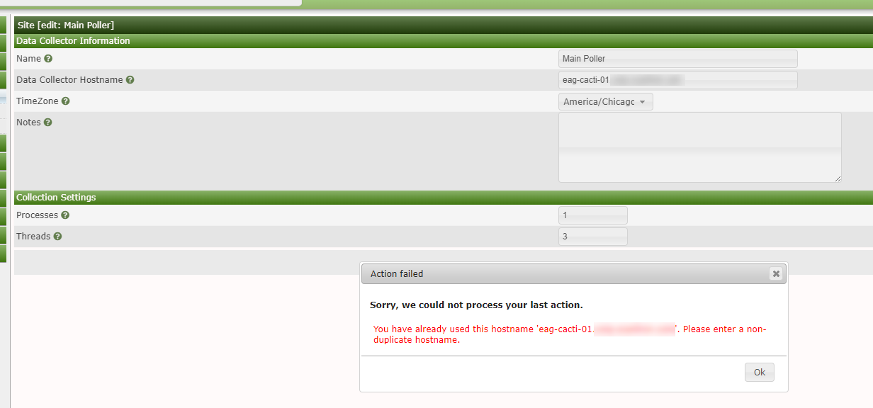Click the Data Collector Hostname field
The width and height of the screenshot is (873, 408).
(x=677, y=79)
